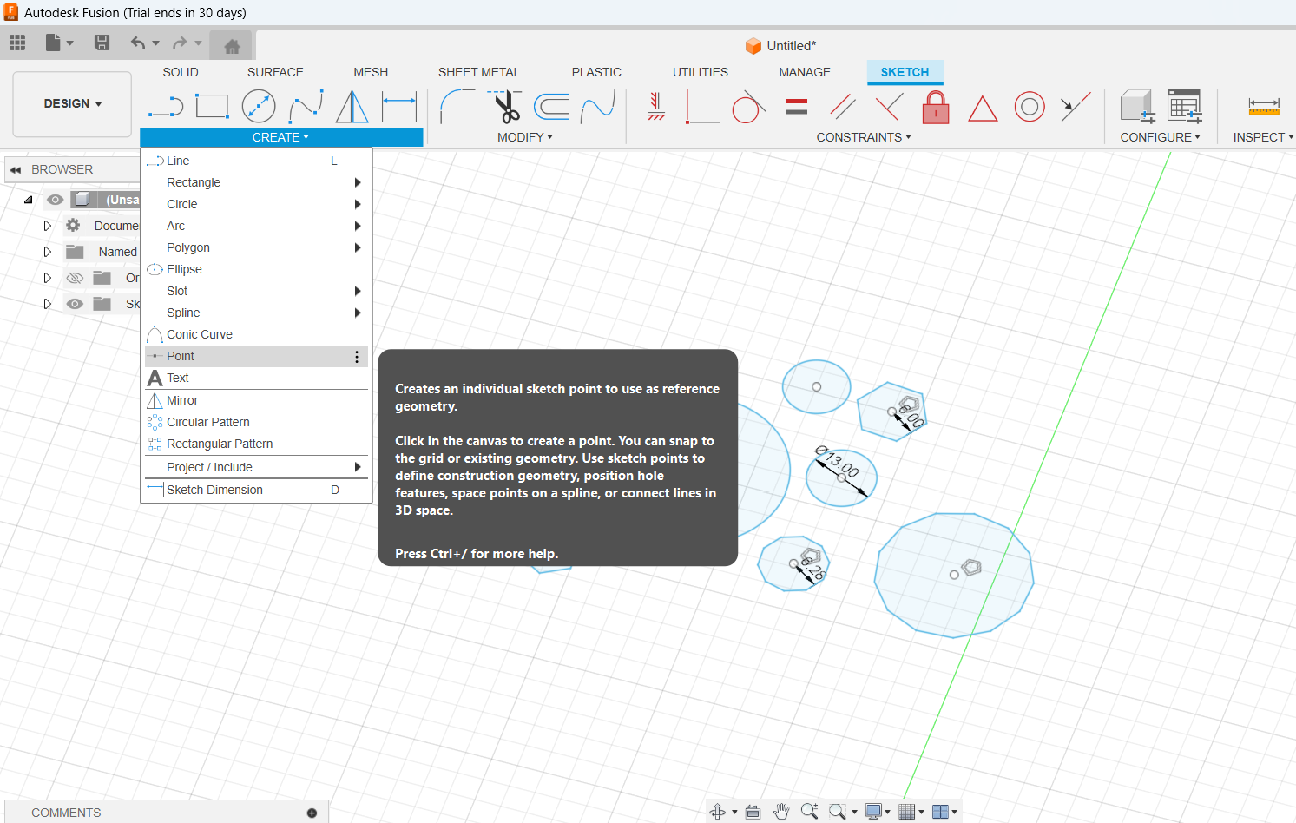Expand the Document Settings tree node
This screenshot has width=1296, height=823.
[x=48, y=226]
